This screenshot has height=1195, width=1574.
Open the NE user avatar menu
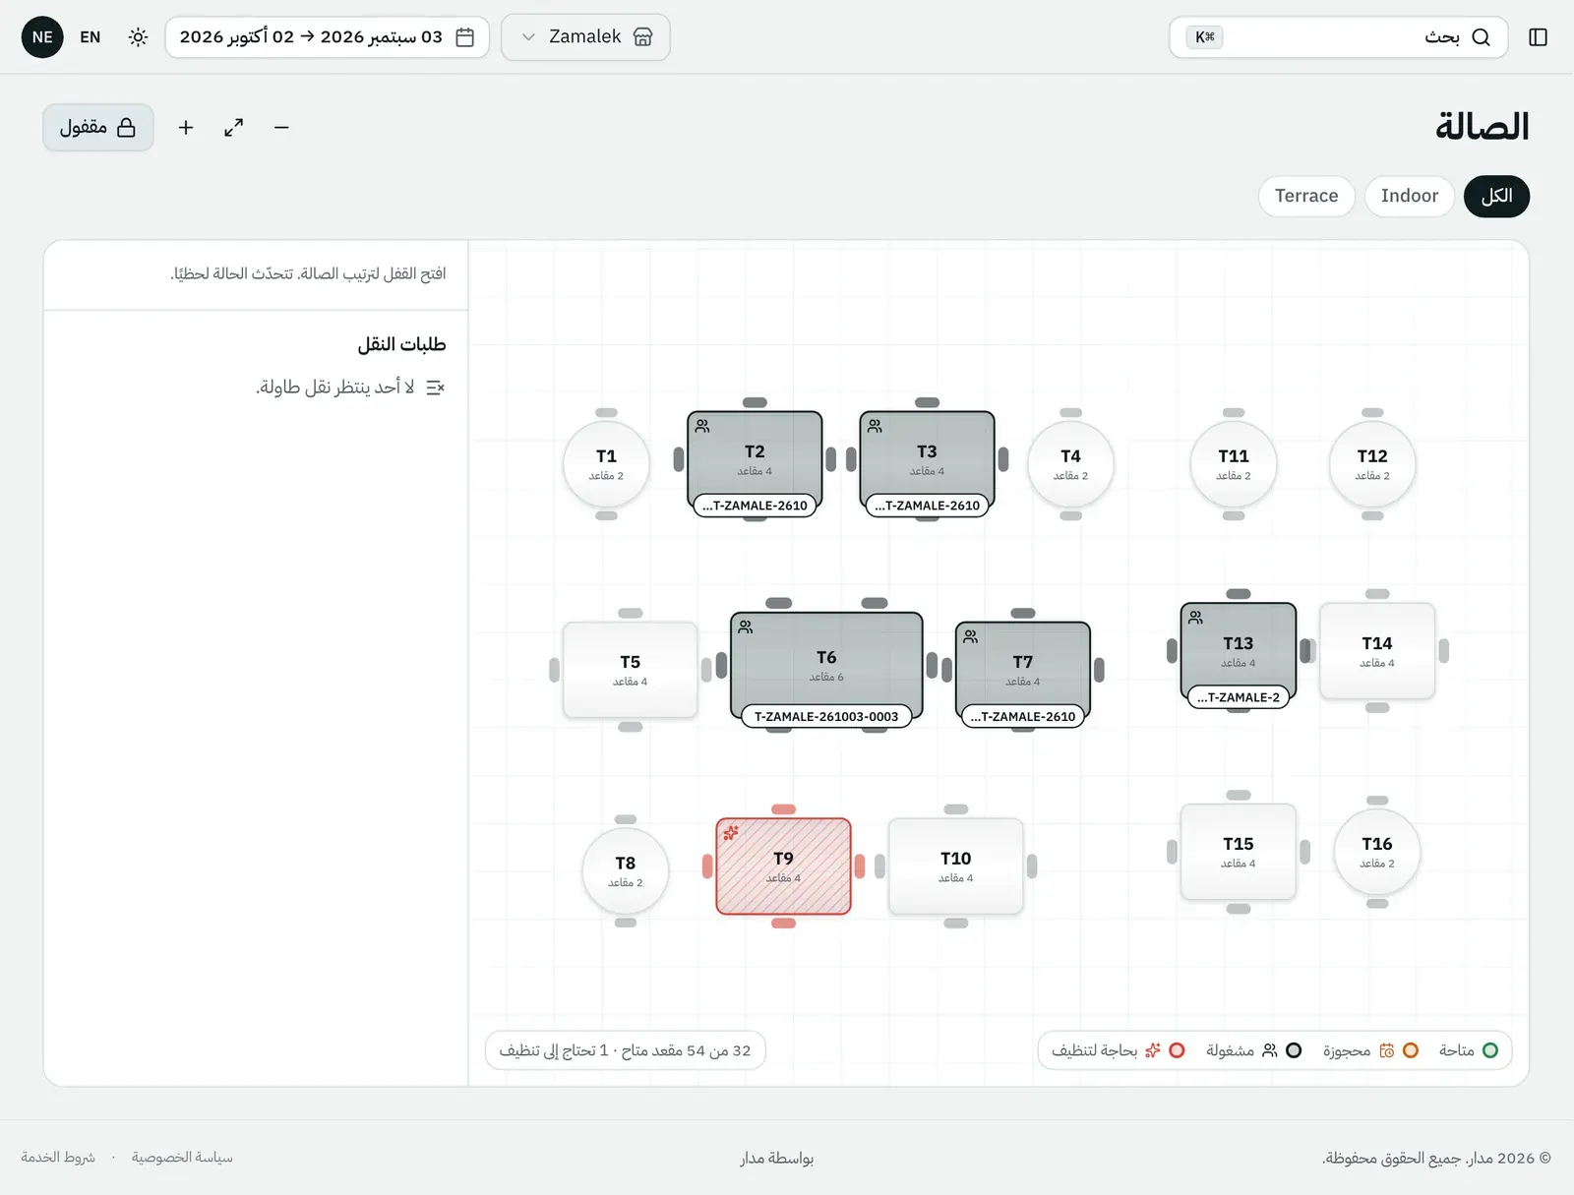pyautogui.click(x=42, y=37)
